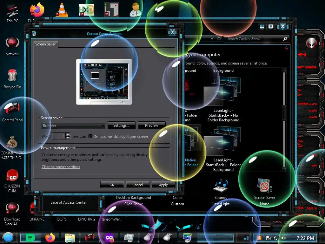Click the 7:22 PM taskbar clock

305,238
